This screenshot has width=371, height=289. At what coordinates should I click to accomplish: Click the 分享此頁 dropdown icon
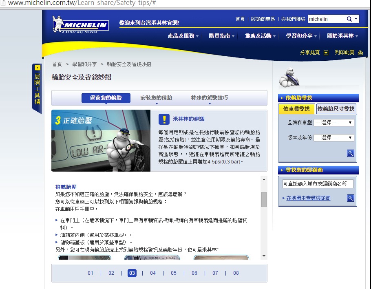click(326, 53)
